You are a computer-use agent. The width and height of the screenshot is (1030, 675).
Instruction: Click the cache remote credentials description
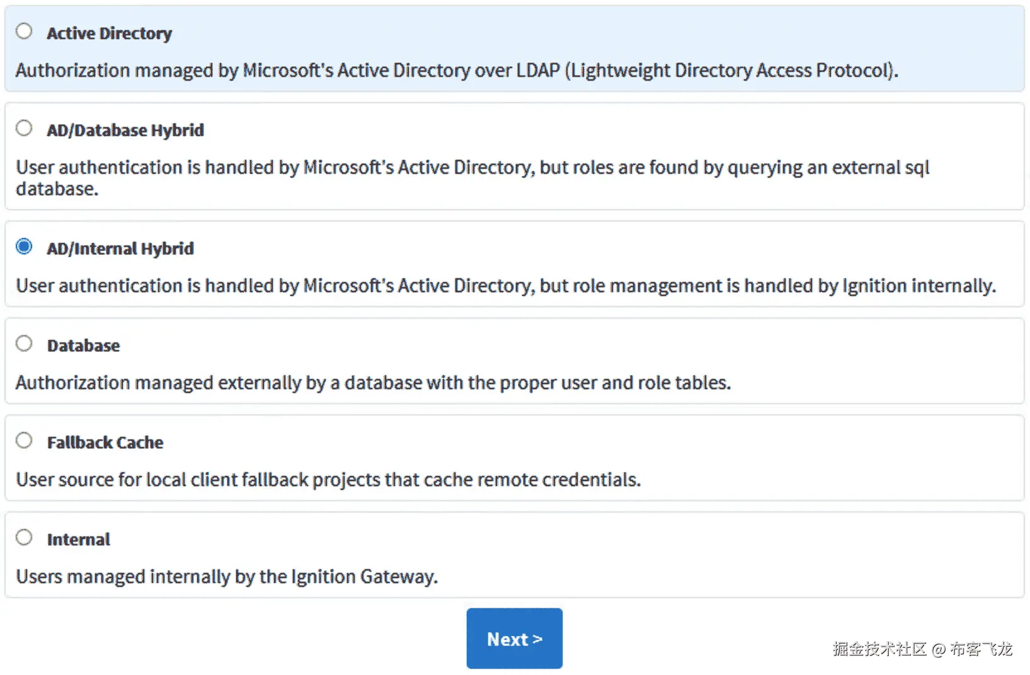[328, 480]
